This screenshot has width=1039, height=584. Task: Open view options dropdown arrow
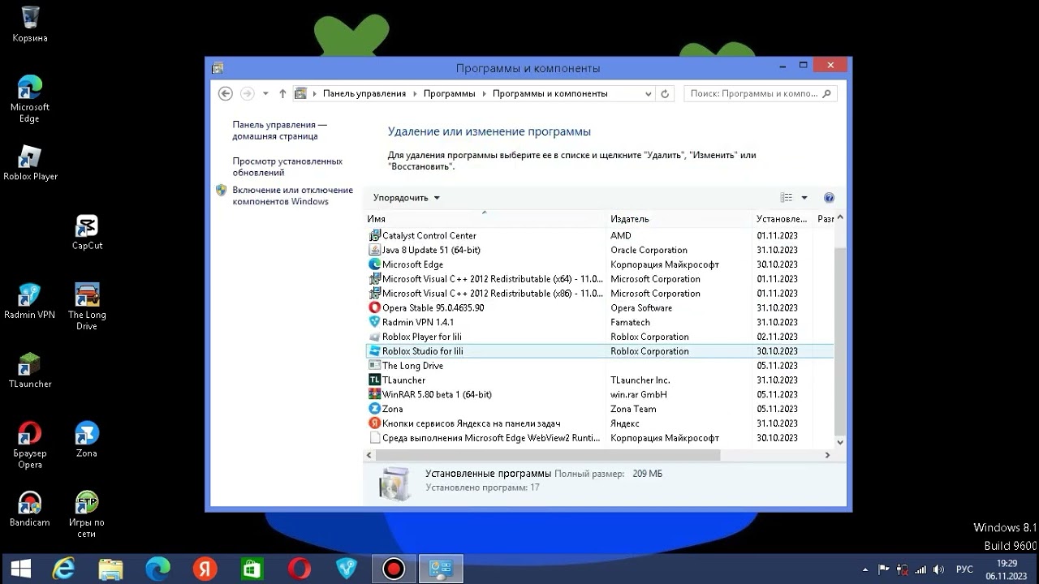click(804, 197)
